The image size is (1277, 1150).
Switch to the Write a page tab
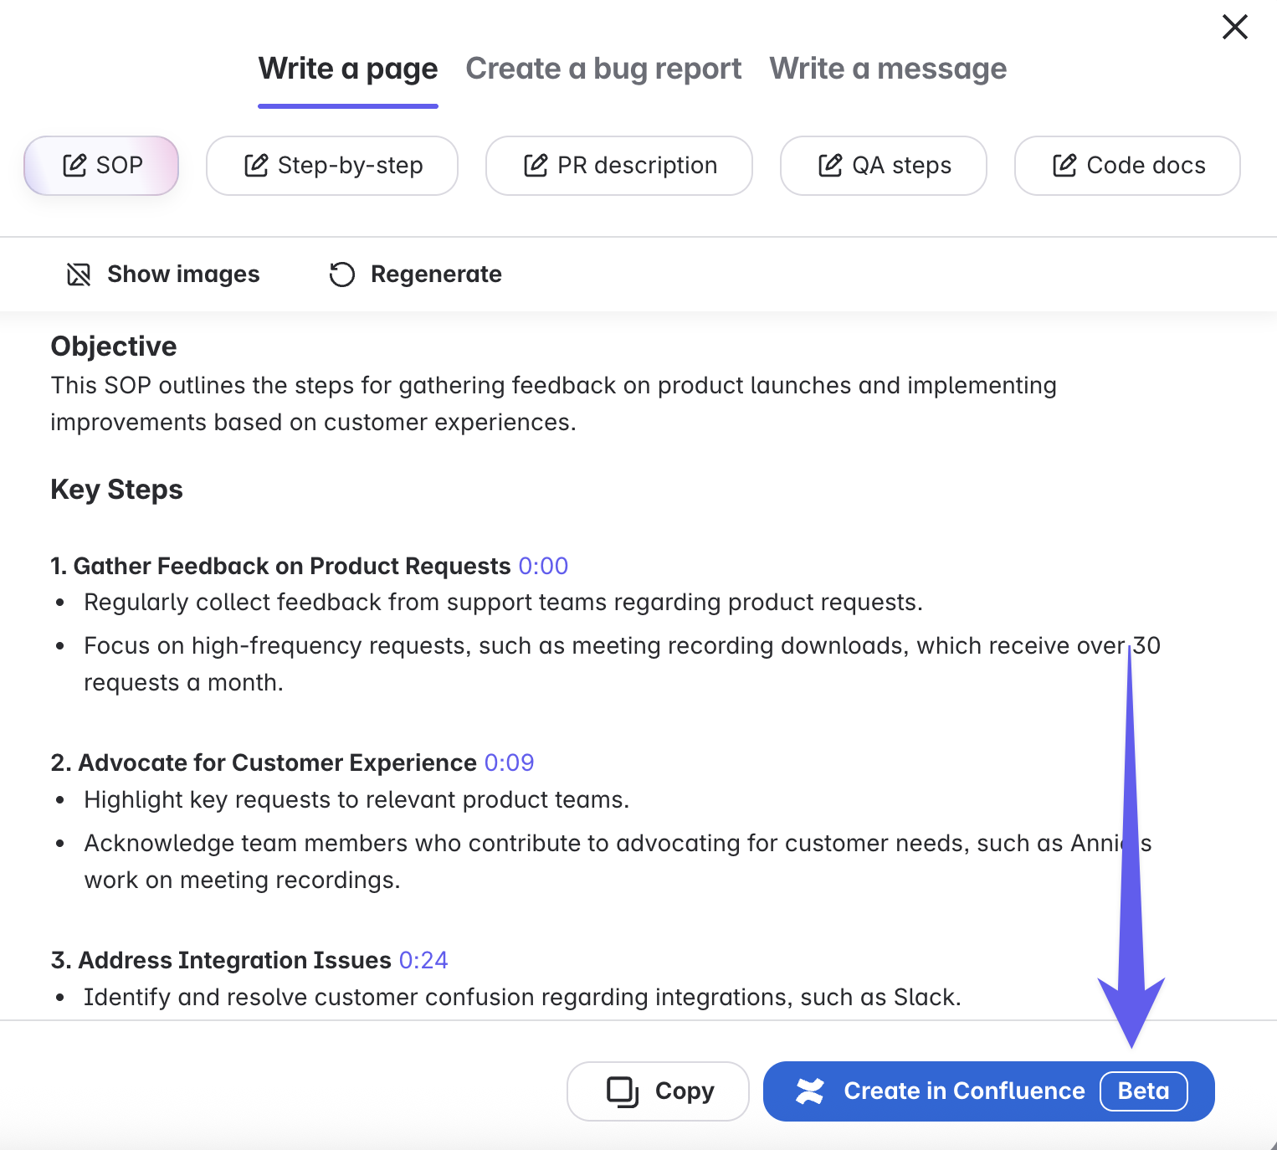point(347,69)
